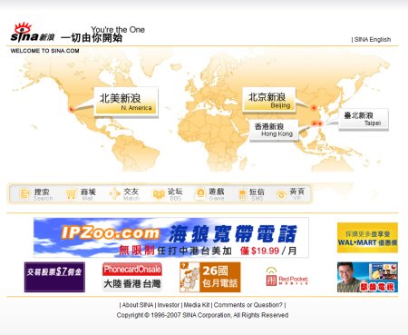Click the Sina eye logo

pos(33,32)
